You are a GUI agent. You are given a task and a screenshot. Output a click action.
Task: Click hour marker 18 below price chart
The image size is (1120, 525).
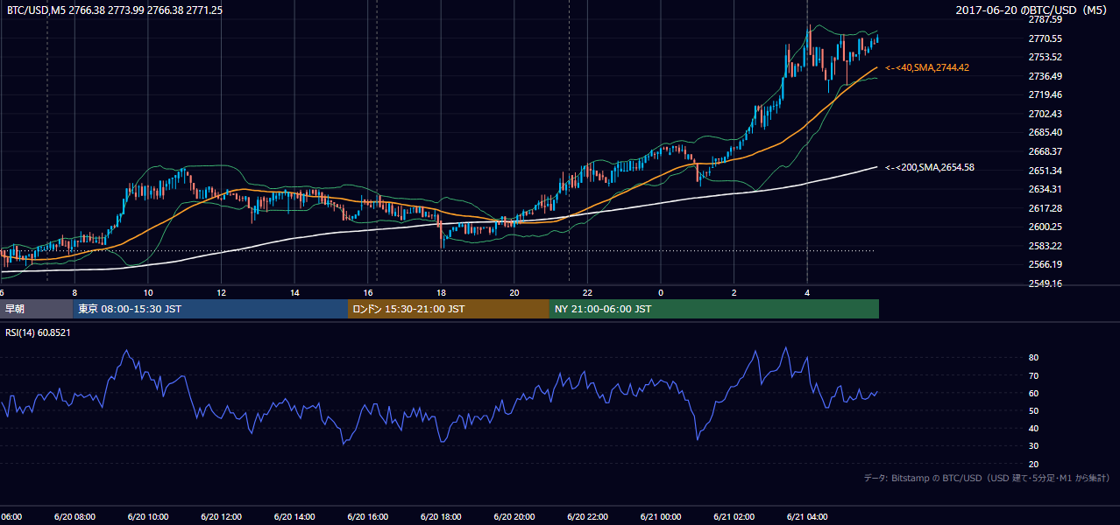(441, 293)
